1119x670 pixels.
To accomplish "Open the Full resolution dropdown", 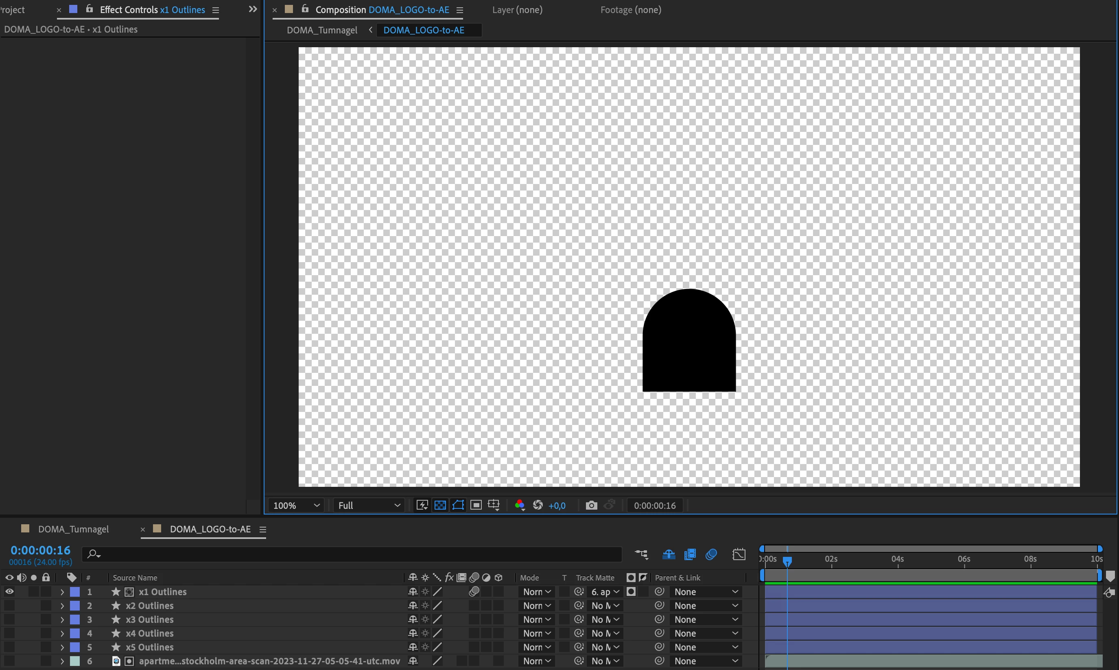I will [369, 505].
